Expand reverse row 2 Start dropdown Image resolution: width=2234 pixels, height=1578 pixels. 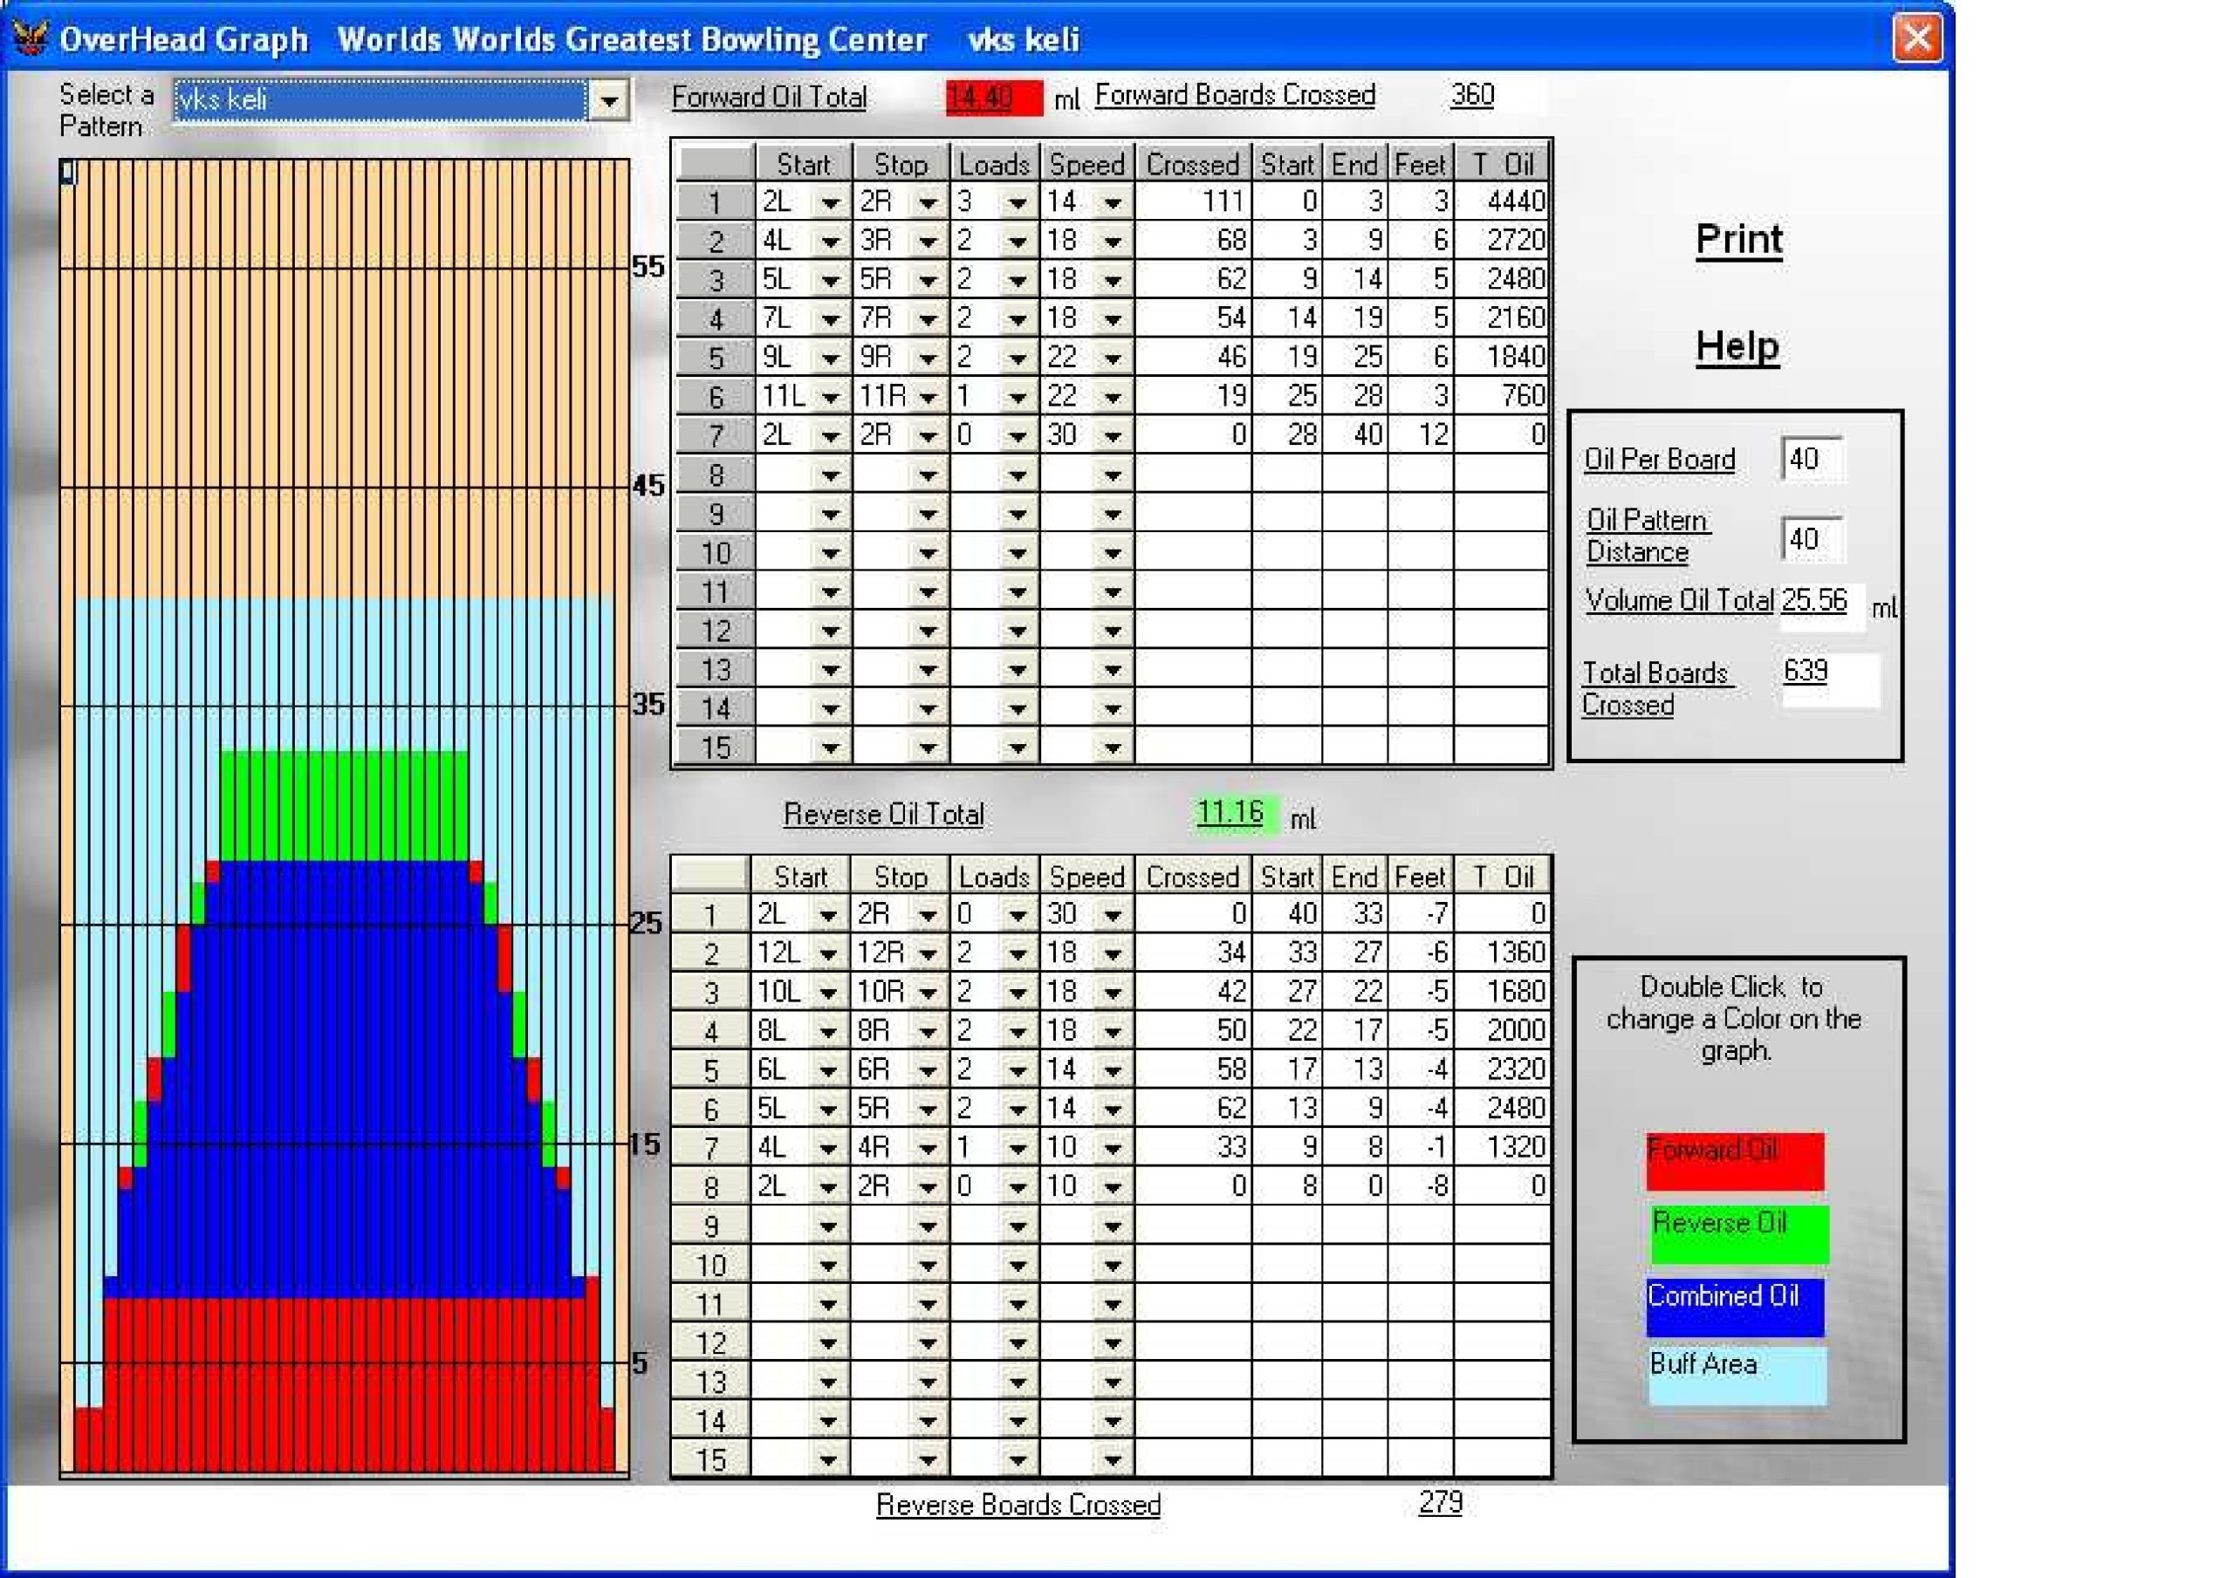828,953
